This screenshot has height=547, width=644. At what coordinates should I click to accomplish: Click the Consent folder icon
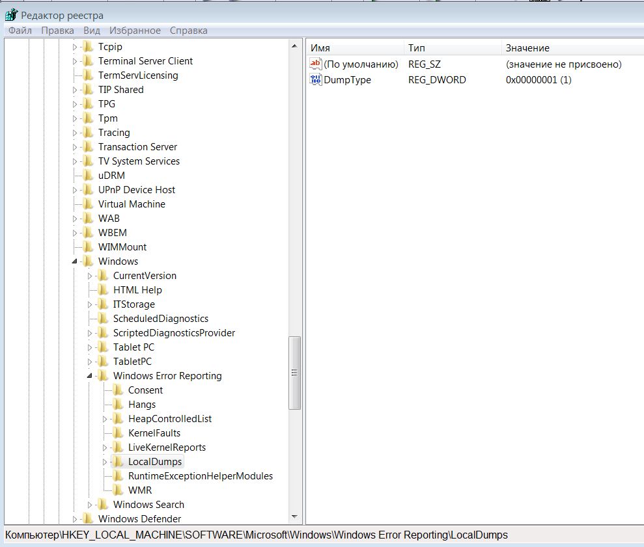[118, 390]
